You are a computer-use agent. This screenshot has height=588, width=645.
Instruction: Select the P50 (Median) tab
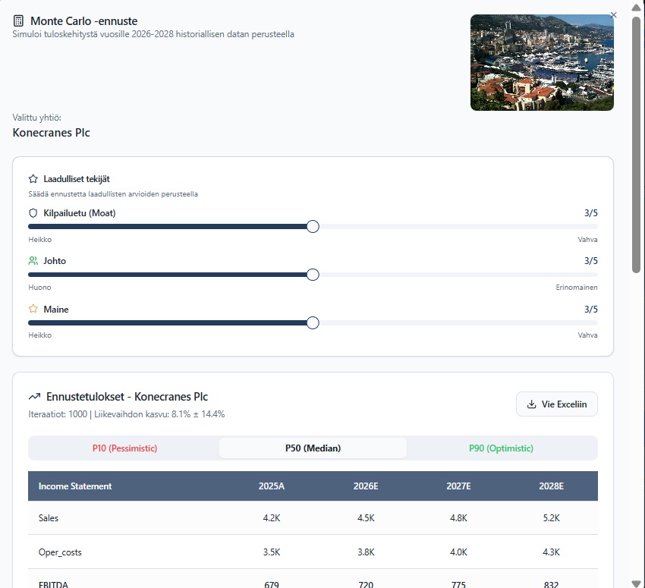tap(313, 448)
